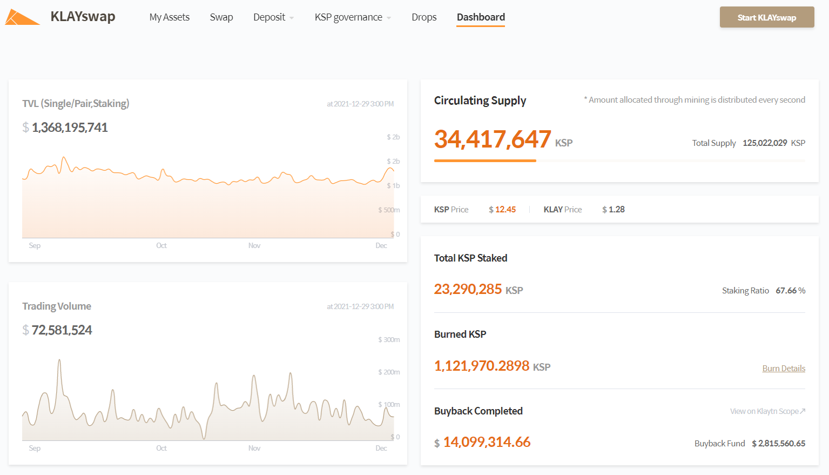Open the external link arrow beside Klaytn Scope
This screenshot has height=475, width=829.
[x=803, y=411]
